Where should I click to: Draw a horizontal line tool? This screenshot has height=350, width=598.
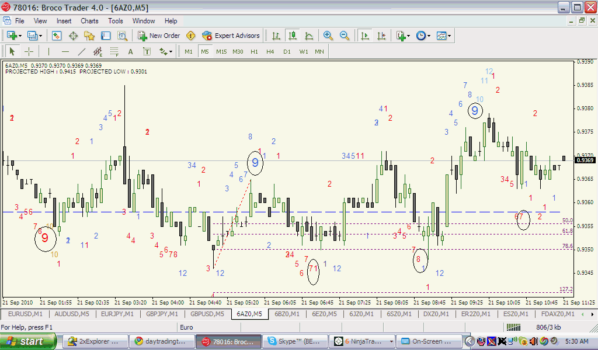(65, 51)
